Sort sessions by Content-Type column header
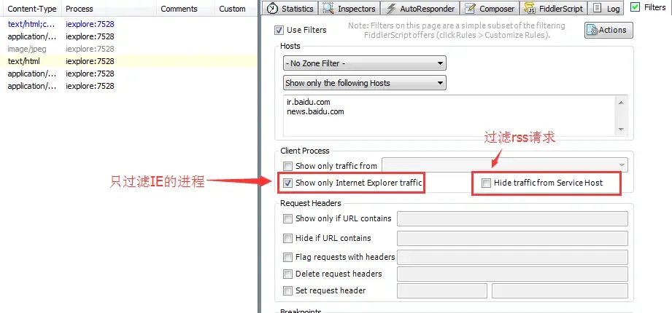672x313 pixels. pyautogui.click(x=31, y=9)
